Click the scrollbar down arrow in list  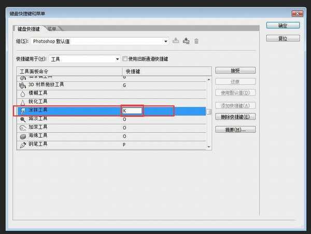point(209,147)
